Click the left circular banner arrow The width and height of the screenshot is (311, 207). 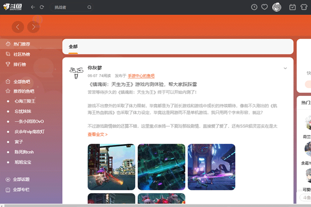18,27
